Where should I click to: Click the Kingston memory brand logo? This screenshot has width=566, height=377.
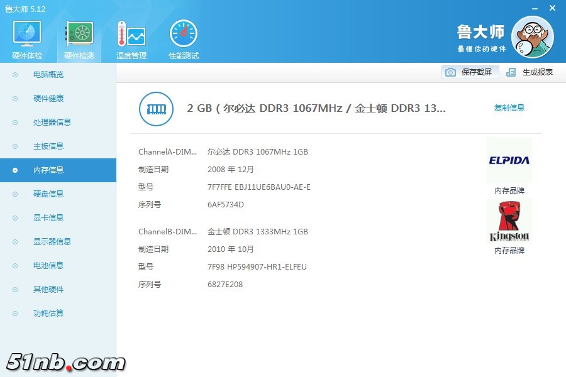click(x=509, y=221)
